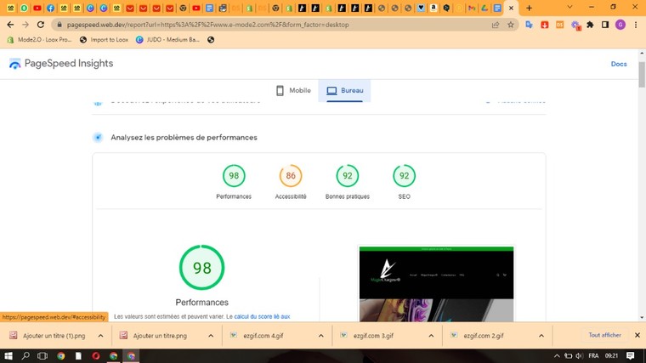Switch the FRA keyboard language indicator

point(593,356)
